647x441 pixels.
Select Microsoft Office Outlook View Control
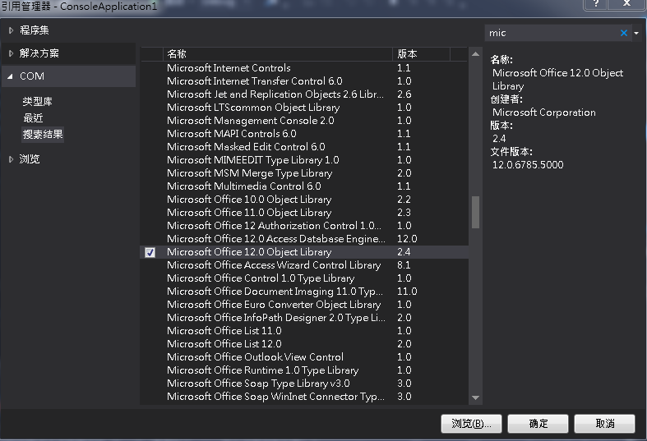pos(304,357)
